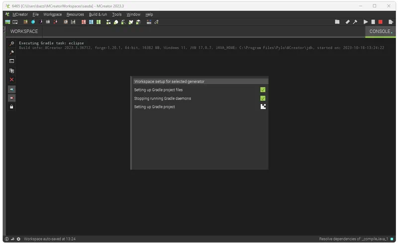This screenshot has width=398, height=243.
Task: Export workspace with the page arrow icon
Action: [391, 22]
